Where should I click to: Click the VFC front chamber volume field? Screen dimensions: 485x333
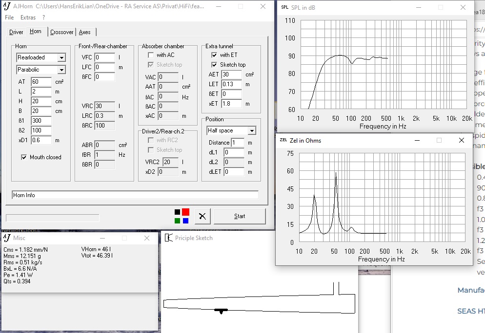pyautogui.click(x=104, y=57)
